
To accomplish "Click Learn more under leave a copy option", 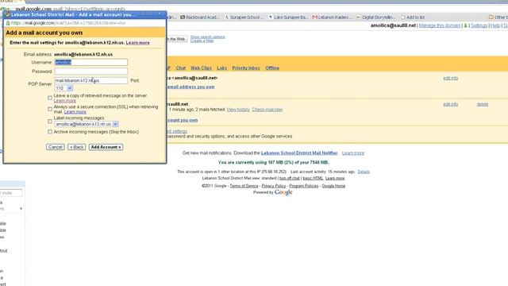I will pyautogui.click(x=65, y=101).
